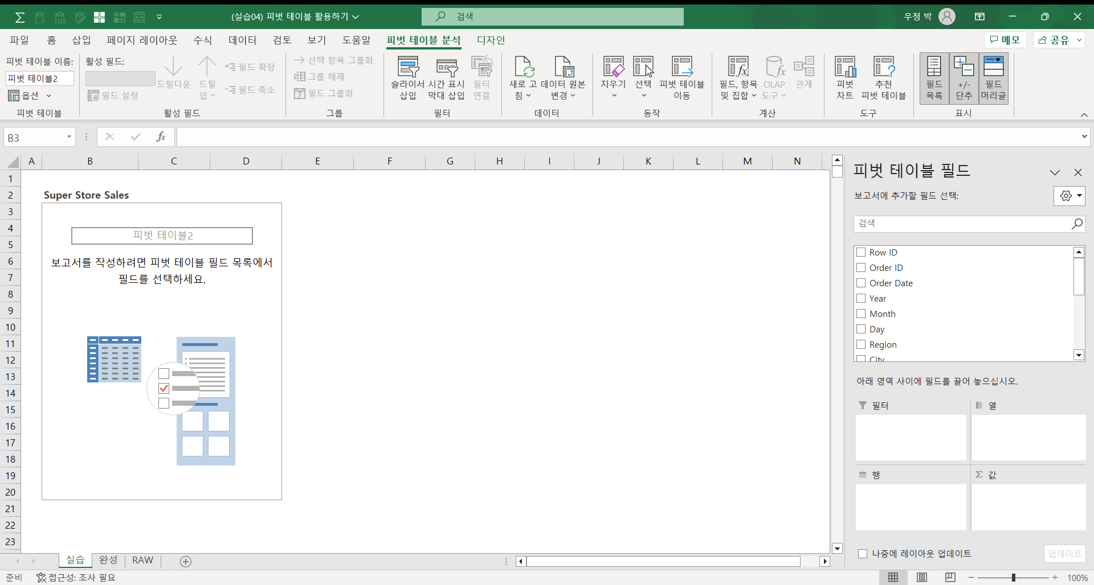Screen dimensions: 1094x585
Task: Click the Comments (메모) button
Action: pos(1006,40)
